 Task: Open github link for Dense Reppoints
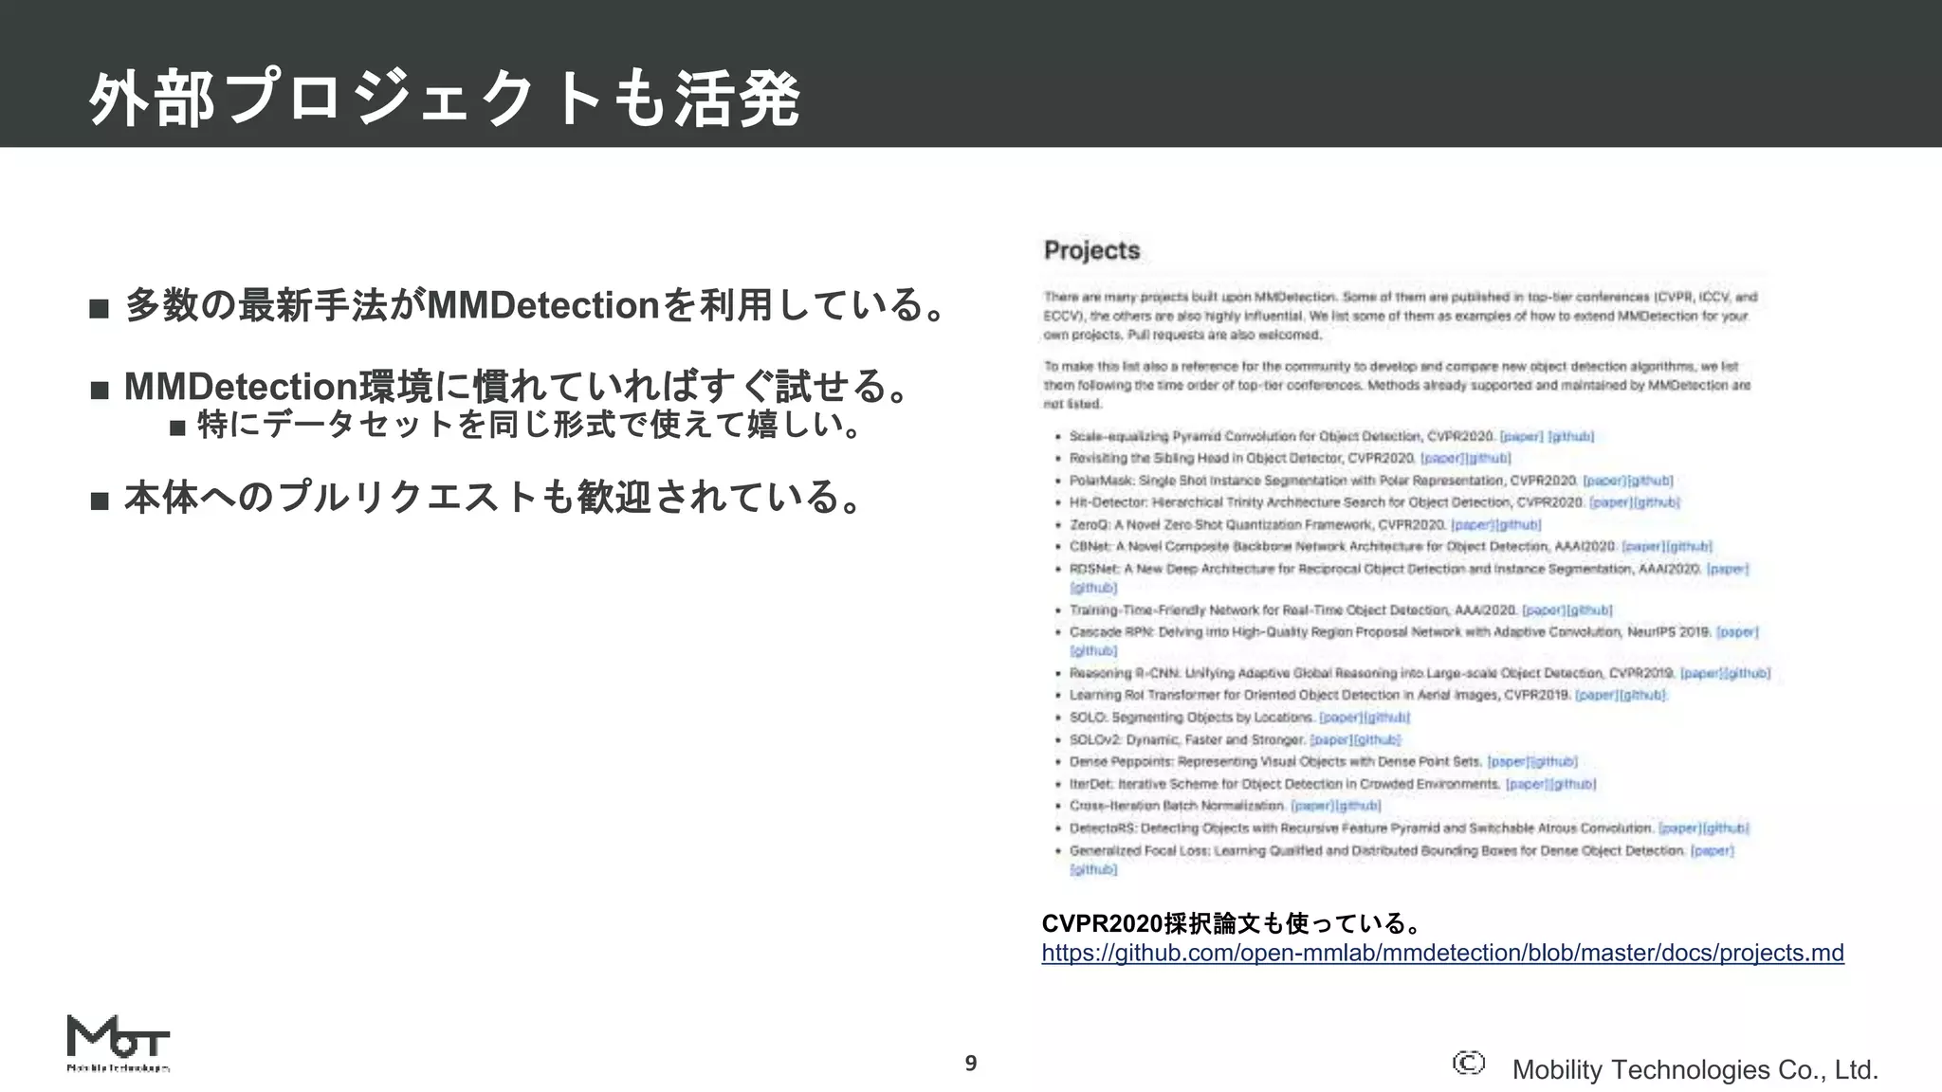[1554, 762]
